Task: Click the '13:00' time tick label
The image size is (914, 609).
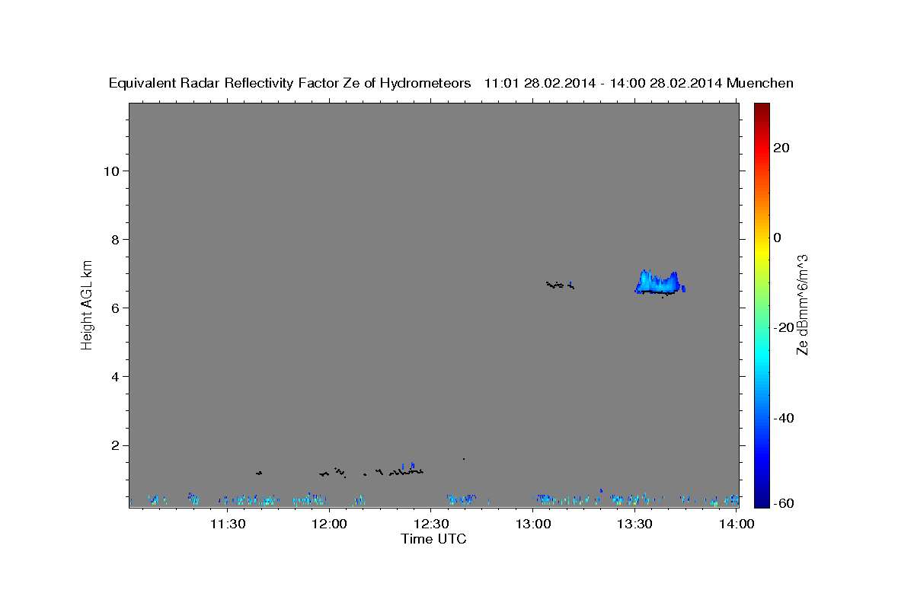Action: click(533, 524)
